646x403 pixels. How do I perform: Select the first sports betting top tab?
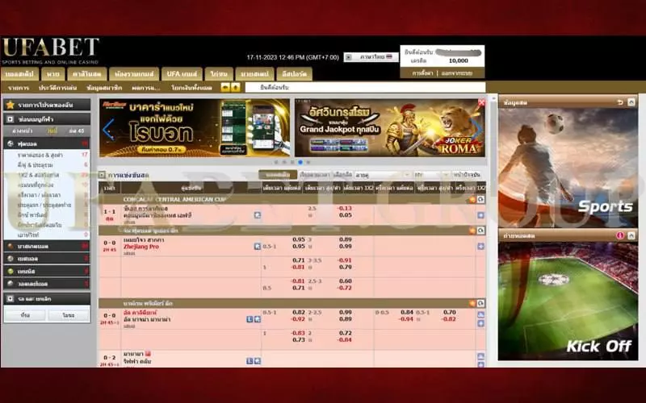click(x=19, y=73)
